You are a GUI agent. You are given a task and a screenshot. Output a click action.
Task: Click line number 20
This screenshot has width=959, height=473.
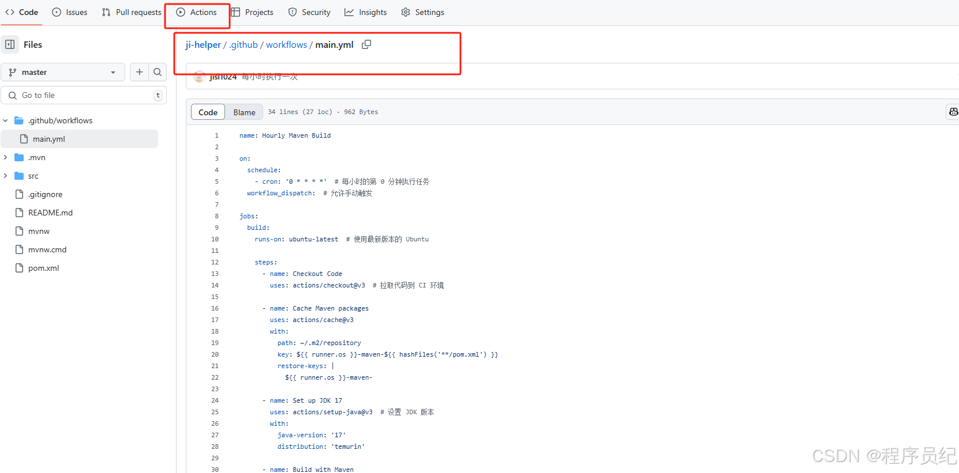[x=215, y=354]
